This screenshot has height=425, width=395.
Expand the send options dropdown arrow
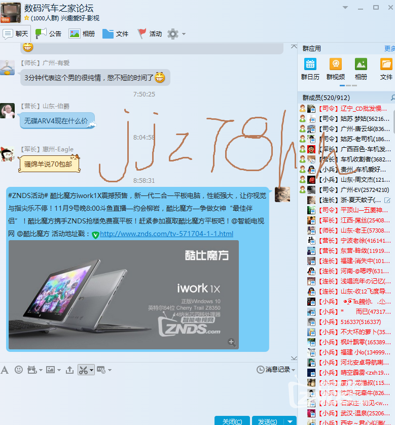coord(290,421)
